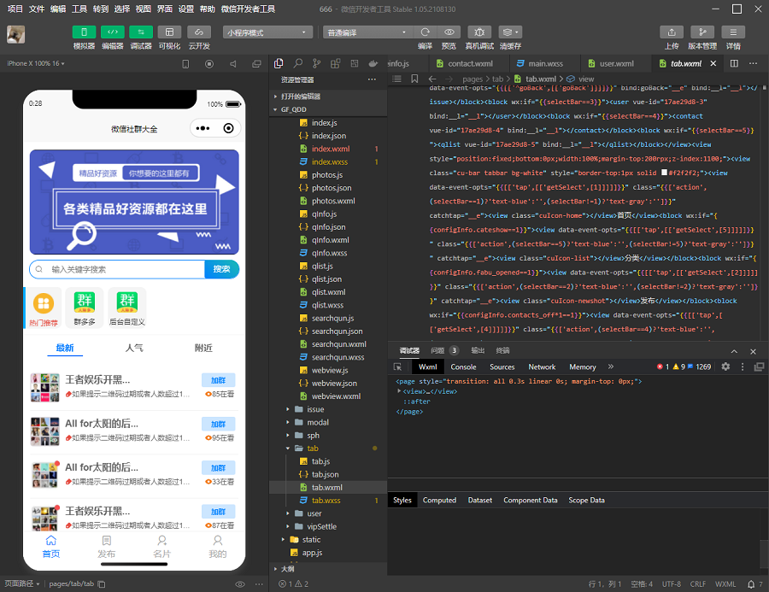769x592 pixels.
Task: Click the upload icon
Action: tap(672, 32)
